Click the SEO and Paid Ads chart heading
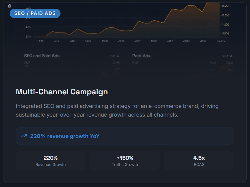The height and width of the screenshot is (187, 250). pos(42,56)
